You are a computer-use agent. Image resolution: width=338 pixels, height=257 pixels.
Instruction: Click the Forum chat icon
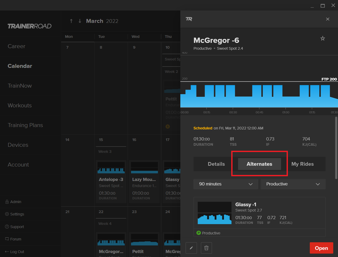click(x=7, y=239)
